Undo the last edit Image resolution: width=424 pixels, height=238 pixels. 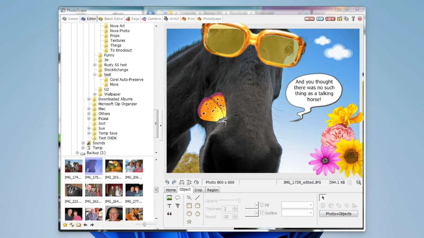[167, 182]
